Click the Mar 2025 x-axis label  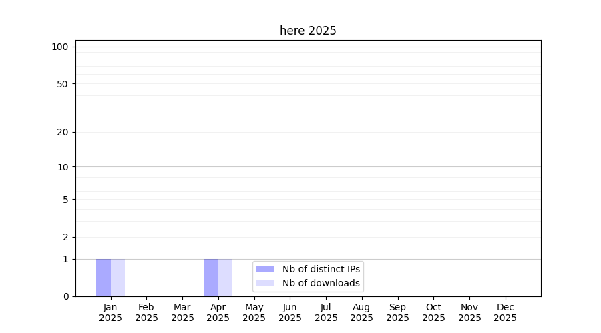182,312
